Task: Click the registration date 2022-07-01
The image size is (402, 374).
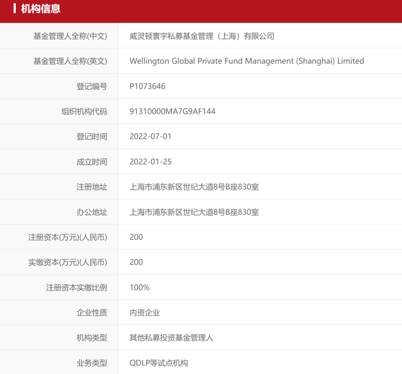Action: click(150, 136)
